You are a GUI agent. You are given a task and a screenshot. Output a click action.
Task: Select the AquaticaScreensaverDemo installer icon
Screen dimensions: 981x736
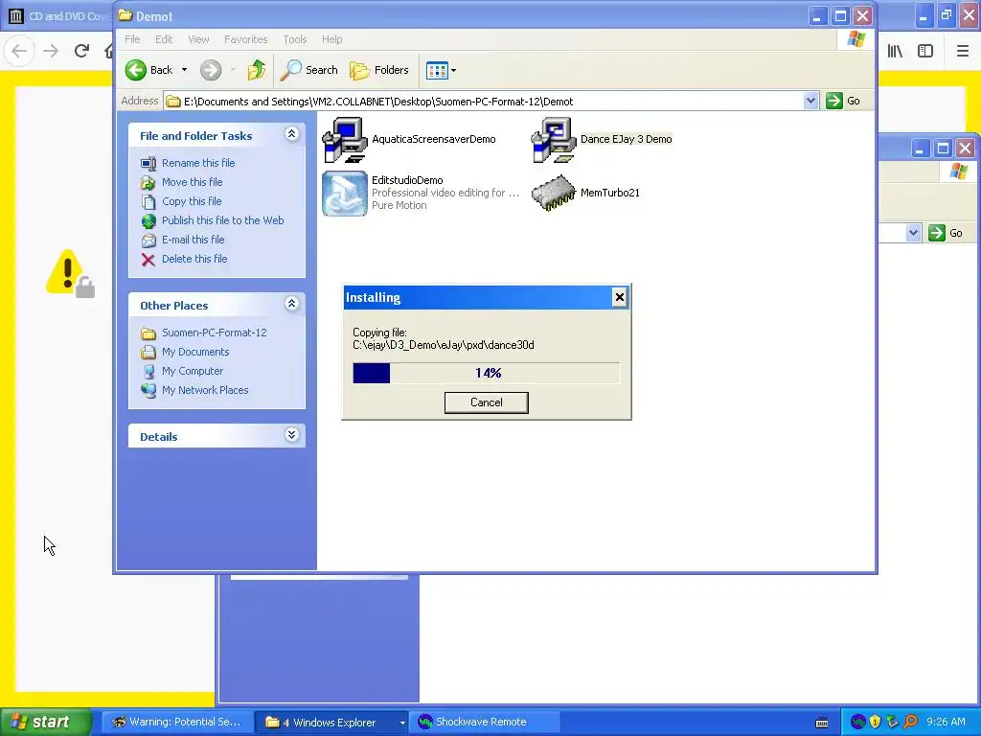[345, 140]
